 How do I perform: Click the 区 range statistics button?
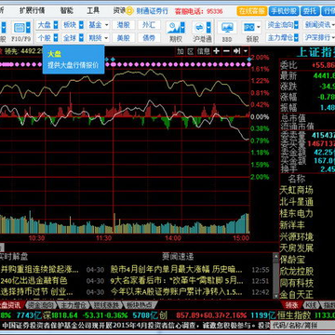[191, 51]
